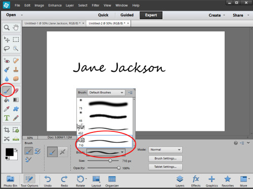This screenshot has width=253, height=189.
Task: Click the Tablet Settings button
Action: coord(165,167)
